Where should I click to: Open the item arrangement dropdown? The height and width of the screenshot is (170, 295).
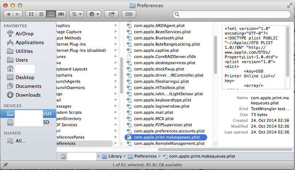76,14
